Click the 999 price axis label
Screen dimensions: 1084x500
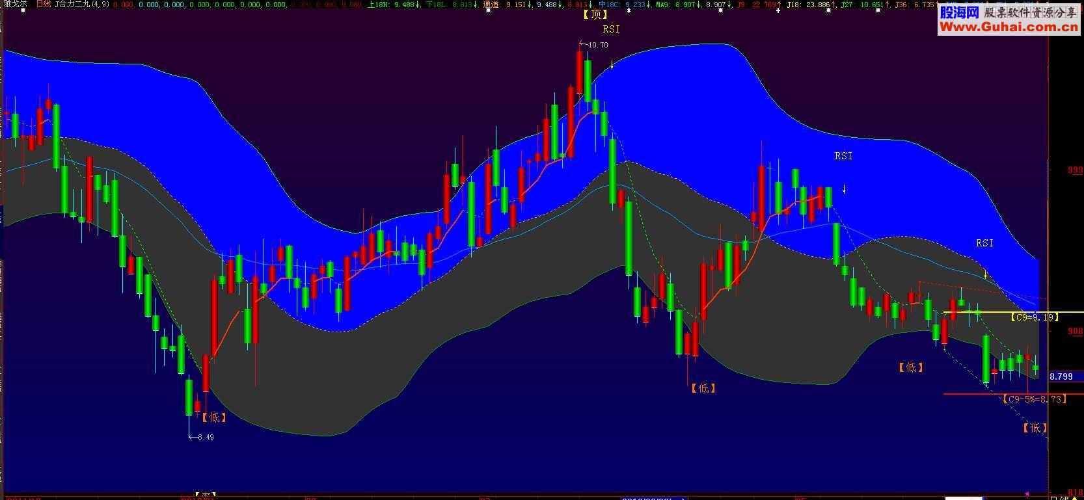[1075, 170]
